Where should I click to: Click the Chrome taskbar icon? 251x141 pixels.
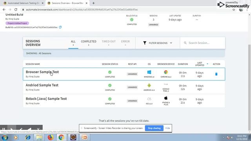click(61, 137)
